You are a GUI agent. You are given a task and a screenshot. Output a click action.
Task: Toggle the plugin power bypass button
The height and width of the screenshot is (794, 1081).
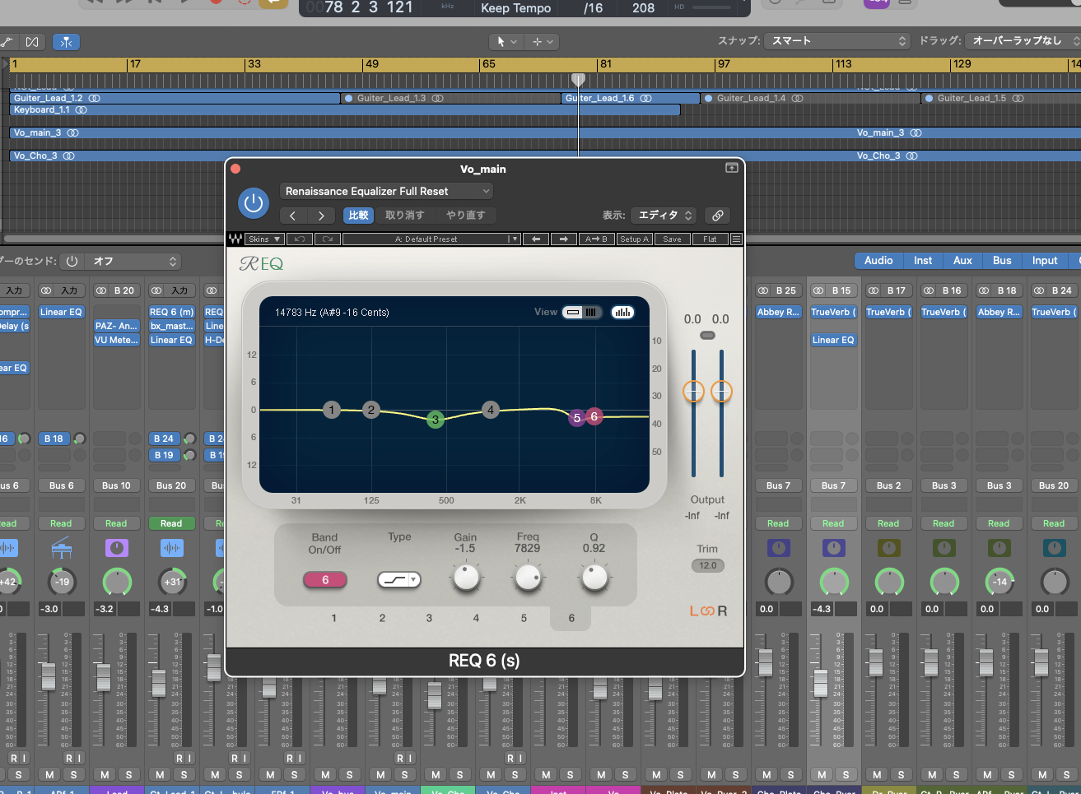[254, 202]
